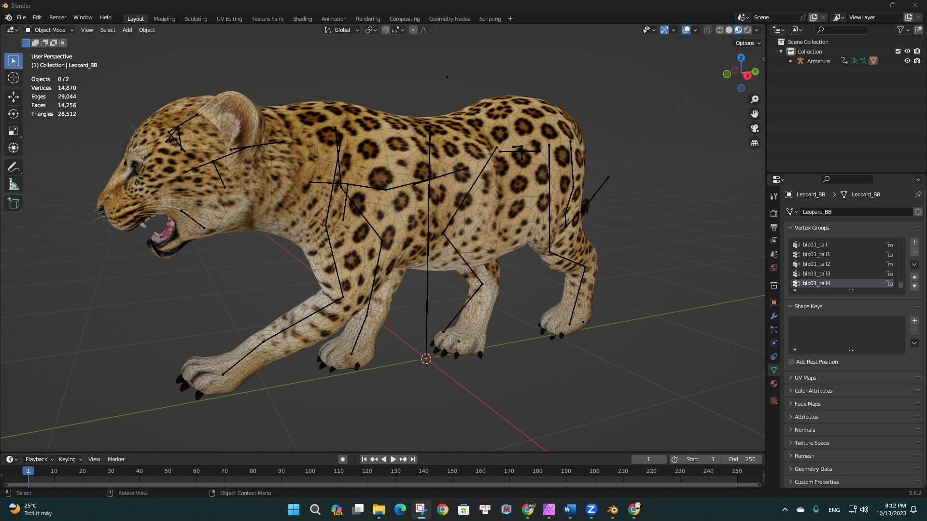Open Modifier properties wrench tab
This screenshot has width=927, height=521.
774,316
